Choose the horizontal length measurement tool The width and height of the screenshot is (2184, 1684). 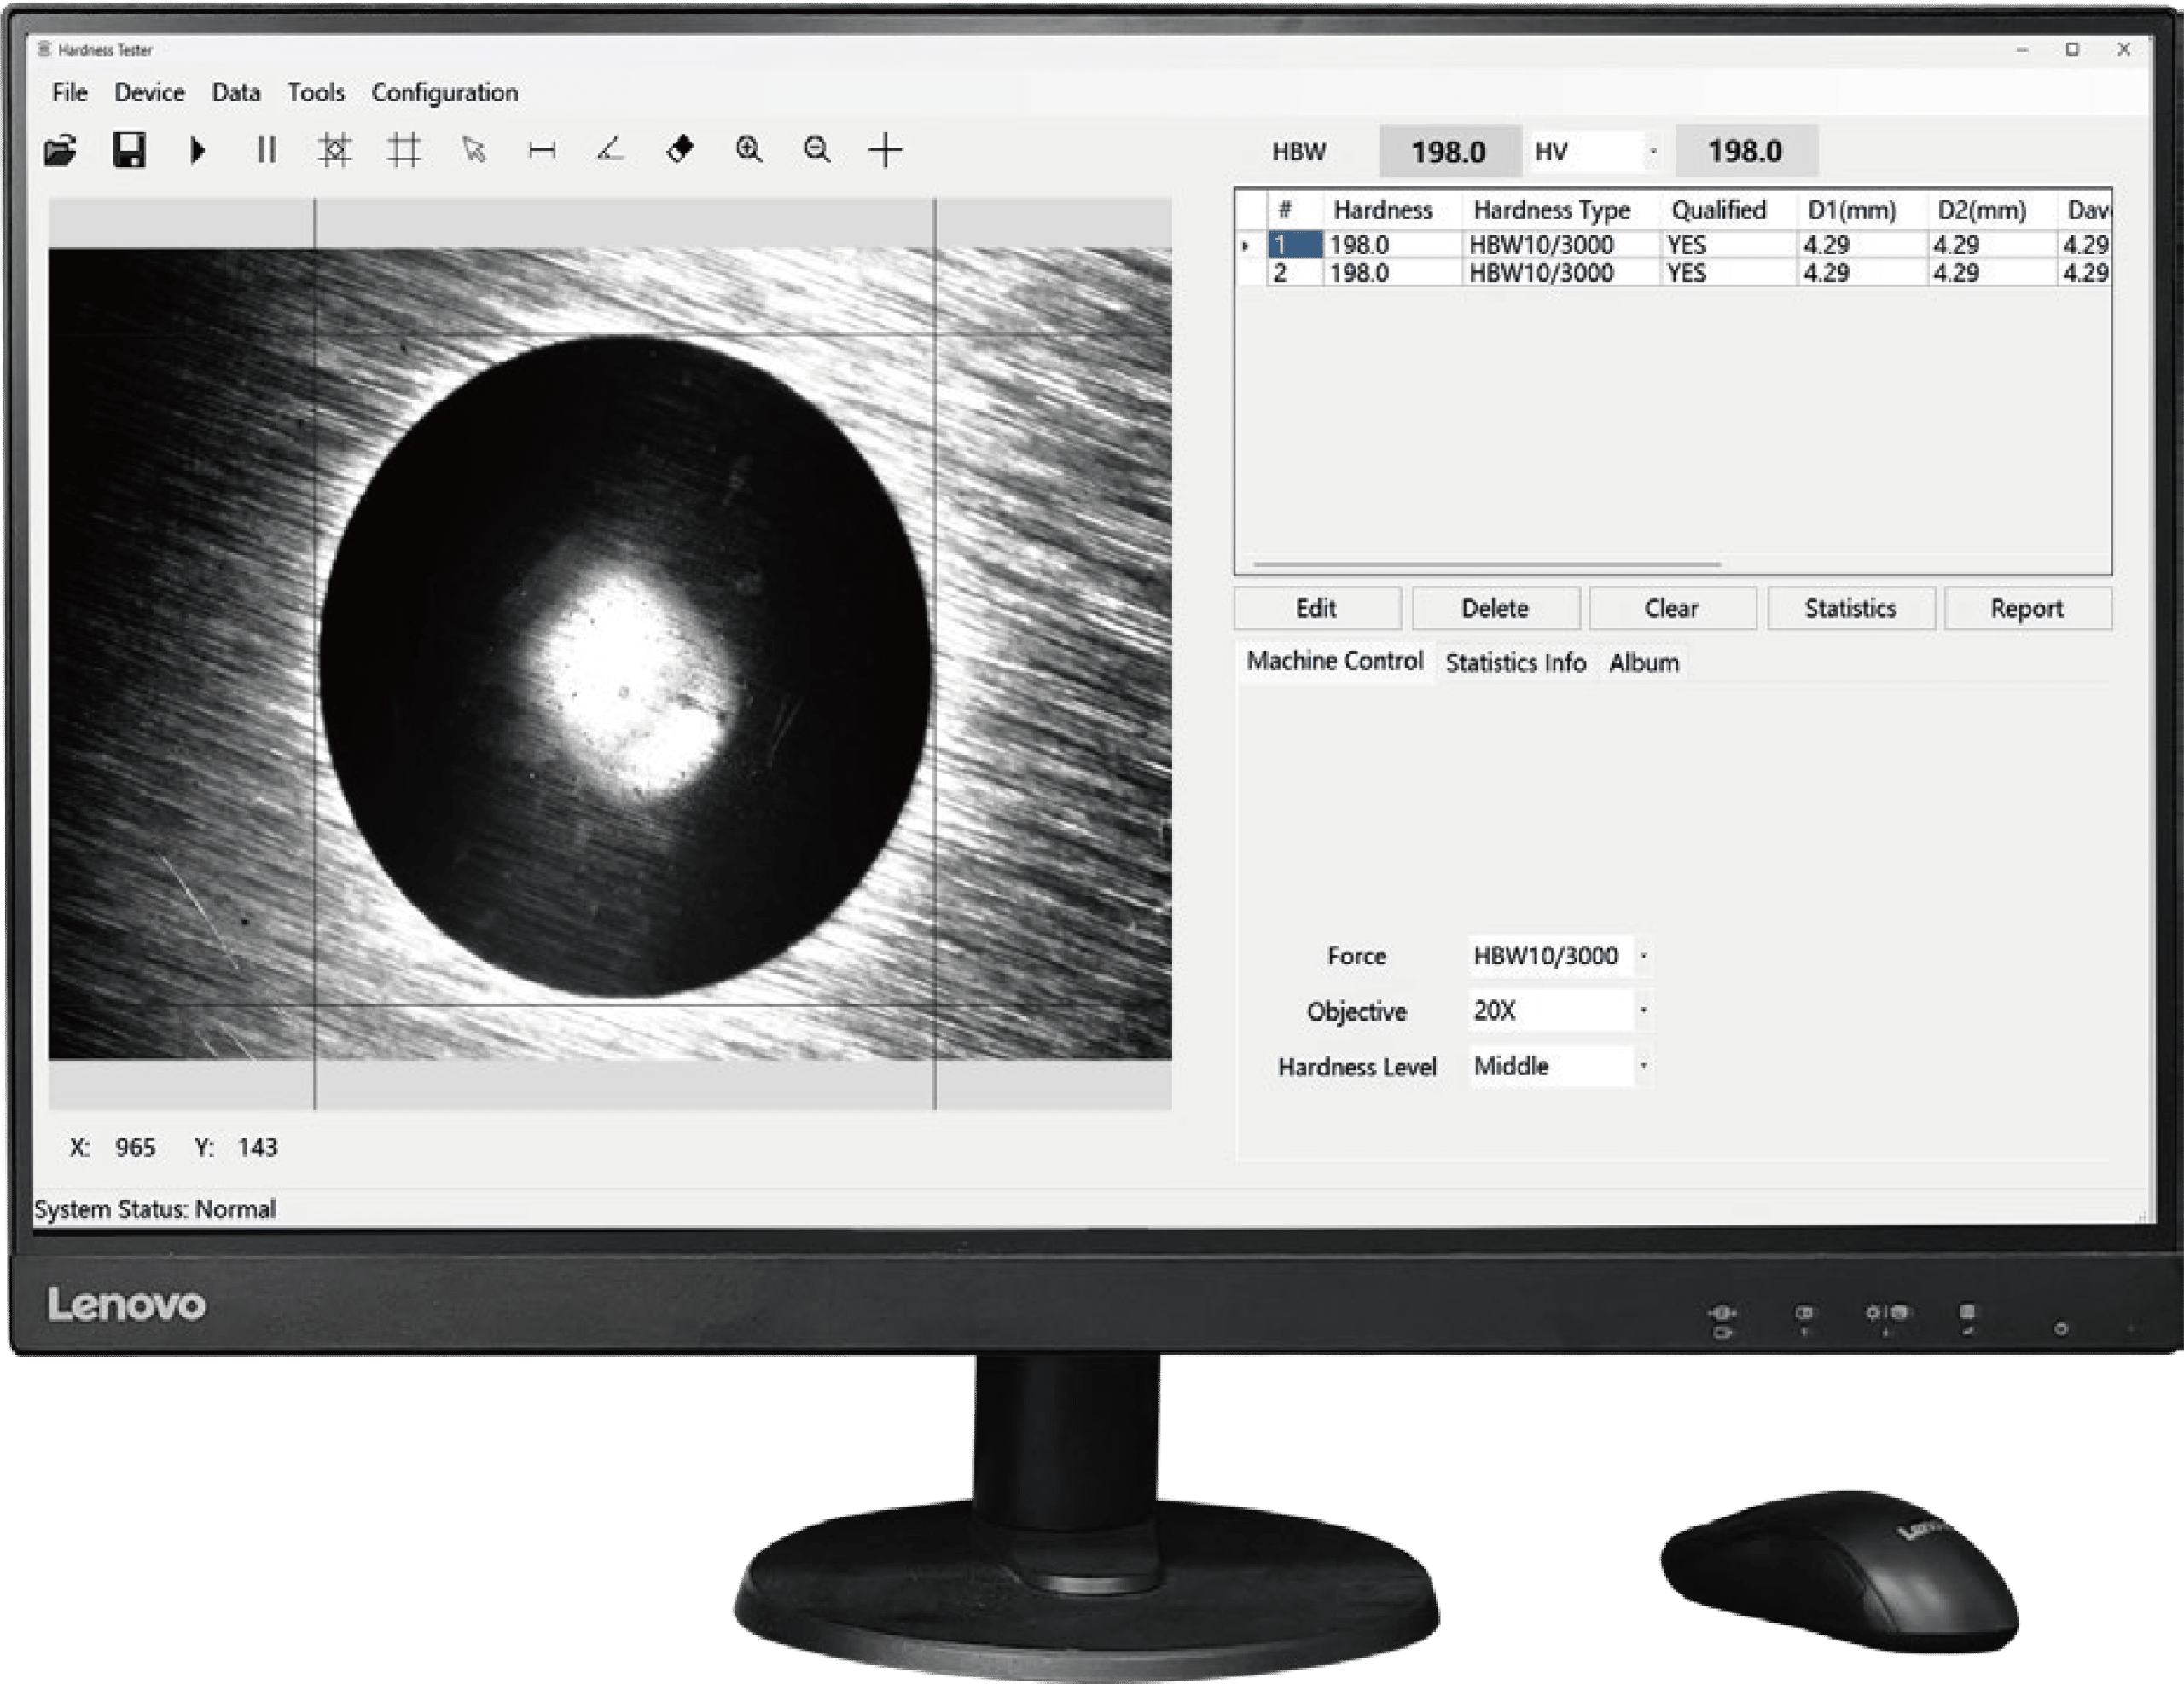pos(541,149)
